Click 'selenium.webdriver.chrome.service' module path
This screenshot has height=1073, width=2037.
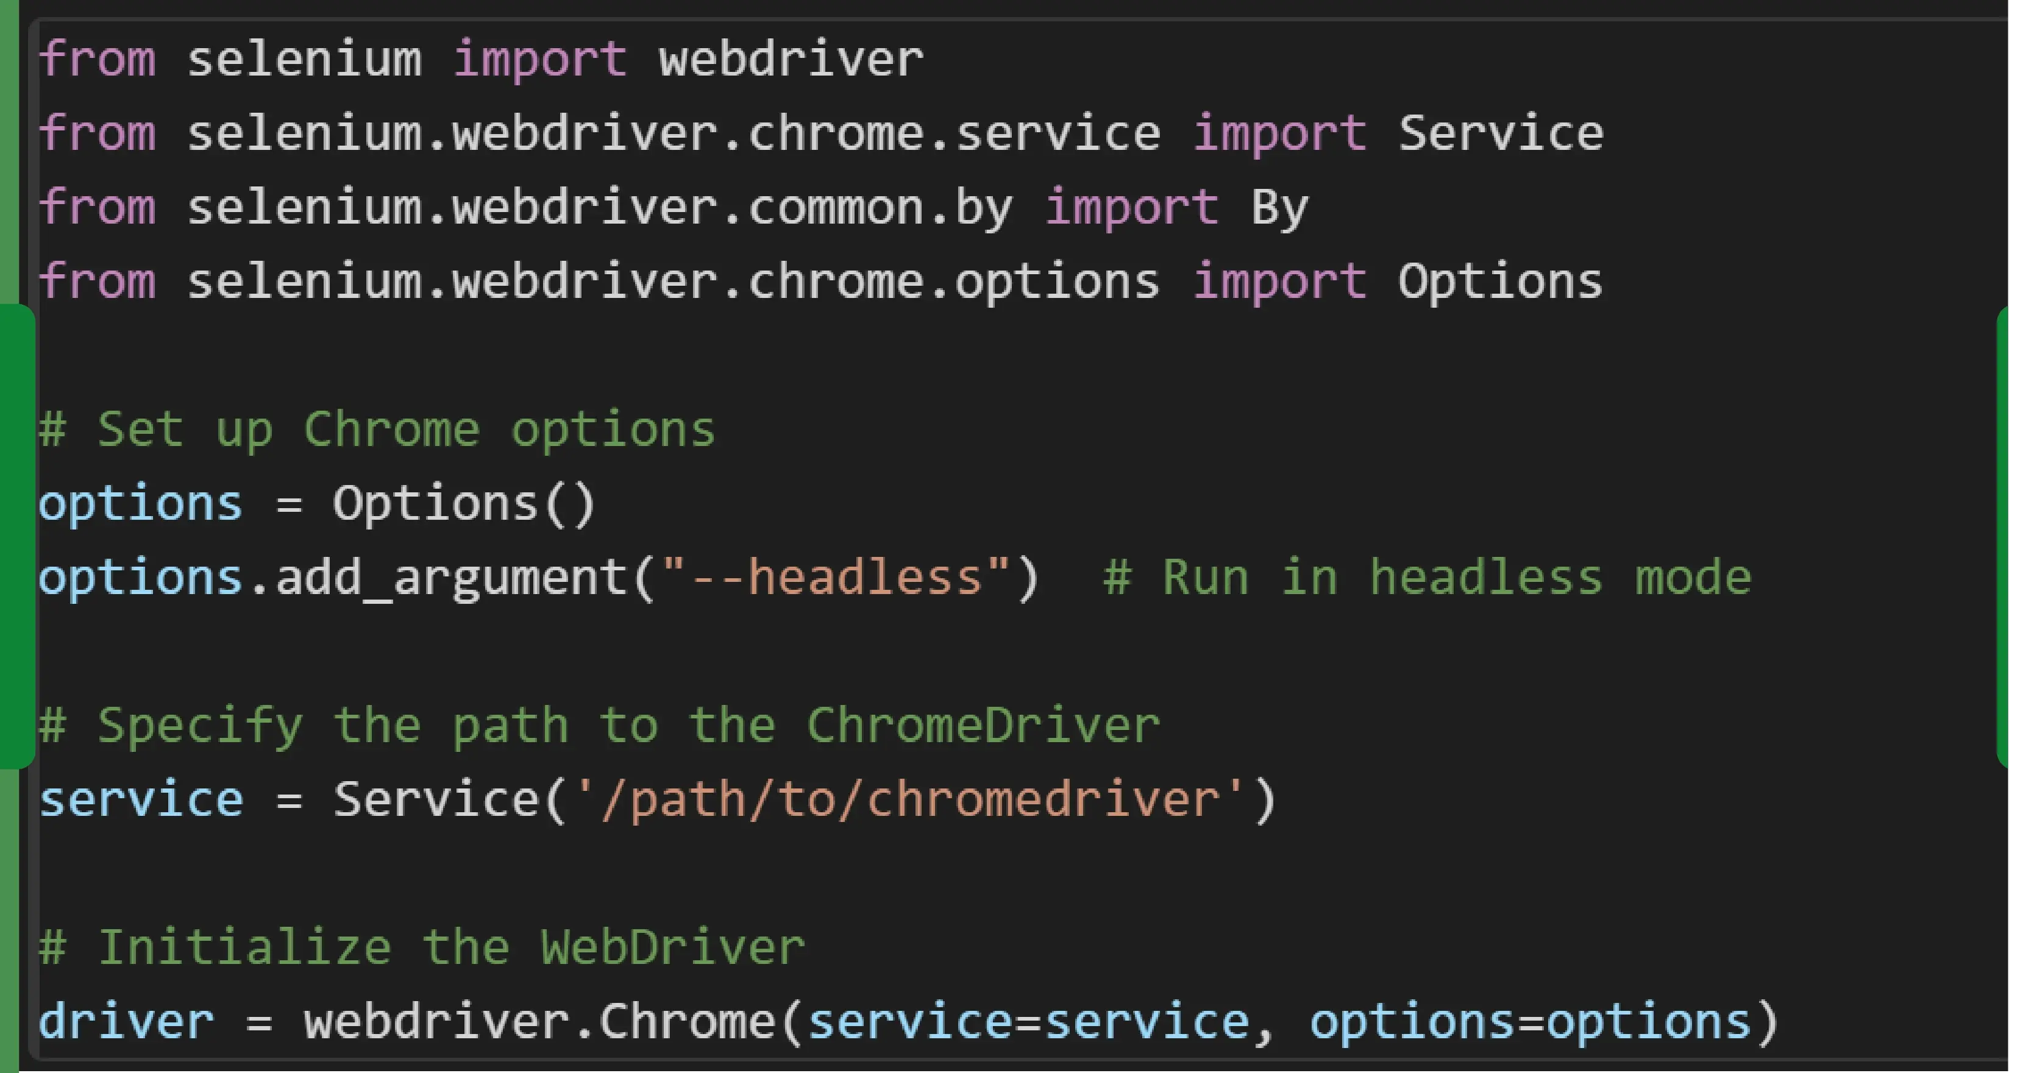coord(673,132)
